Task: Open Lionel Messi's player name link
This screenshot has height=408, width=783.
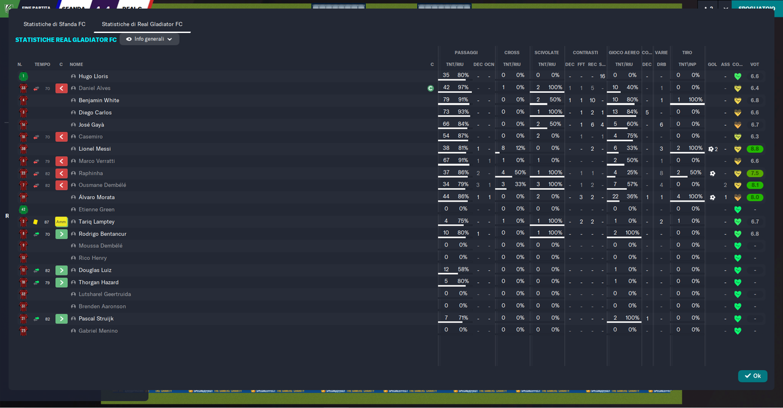Action: pos(95,149)
